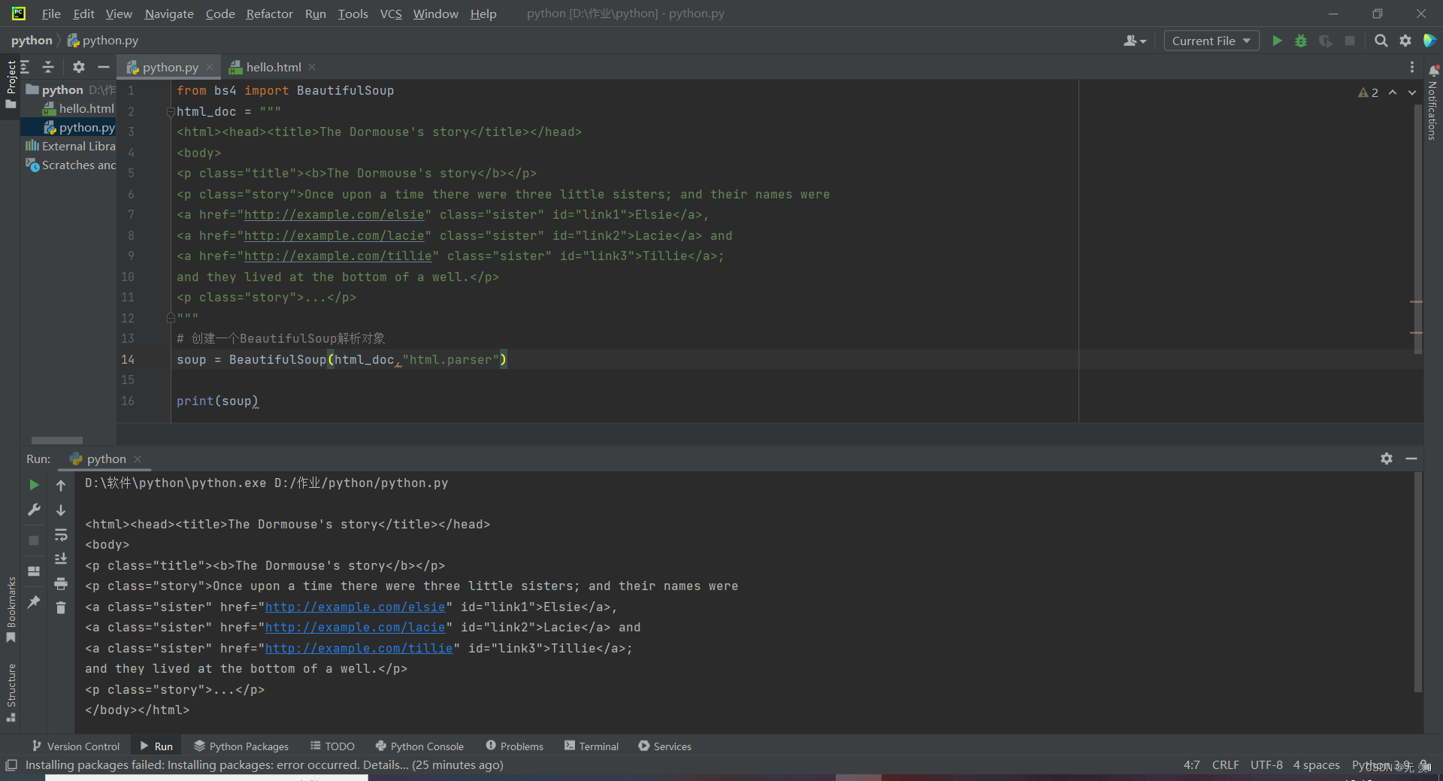Viewport: 1443px width, 781px height.
Task: Go to previous highlighted warning arrow
Action: coord(1393,92)
